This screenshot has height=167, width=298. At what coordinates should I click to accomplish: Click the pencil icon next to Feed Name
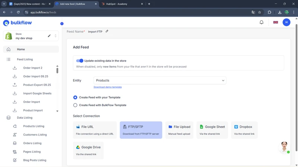click(107, 32)
